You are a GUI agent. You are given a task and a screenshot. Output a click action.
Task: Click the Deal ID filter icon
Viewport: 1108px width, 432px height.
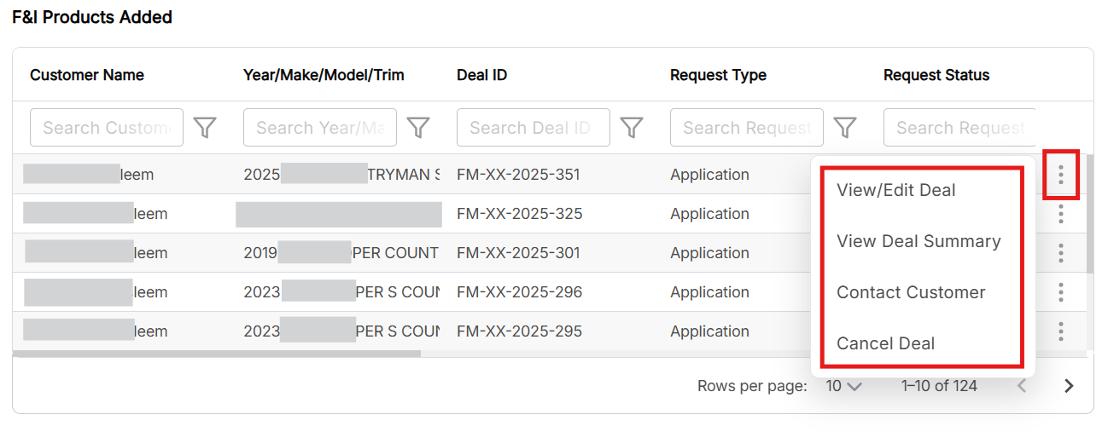coord(631,128)
